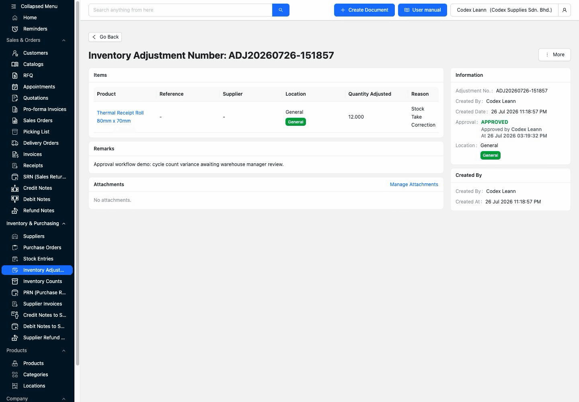The height and width of the screenshot is (402, 579).
Task: Click the Invoices icon in sidebar
Action: click(x=15, y=154)
